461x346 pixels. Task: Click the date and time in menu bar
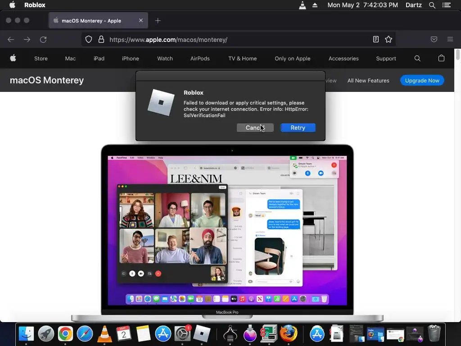(362, 5)
